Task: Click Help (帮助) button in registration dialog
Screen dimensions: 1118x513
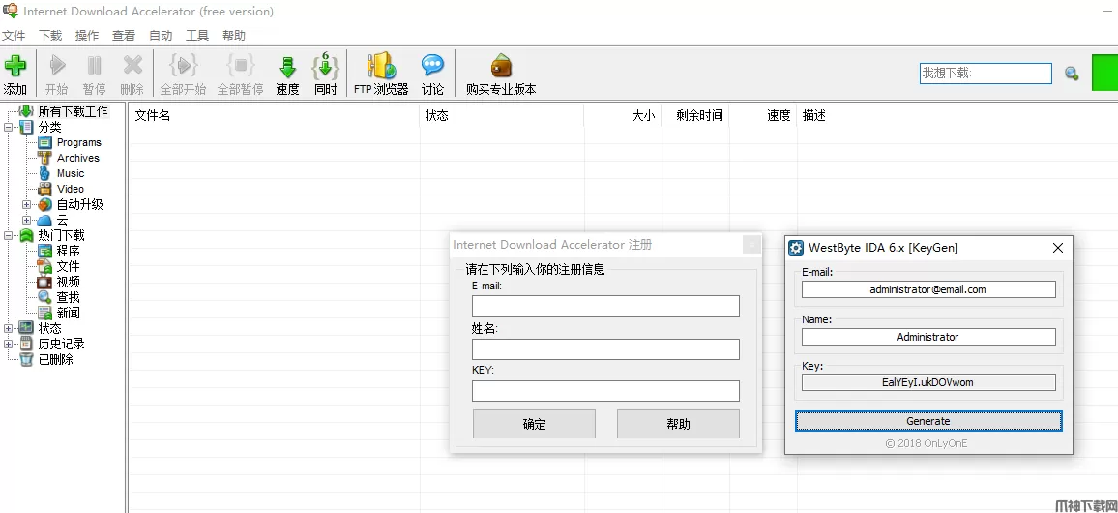Action: click(678, 424)
